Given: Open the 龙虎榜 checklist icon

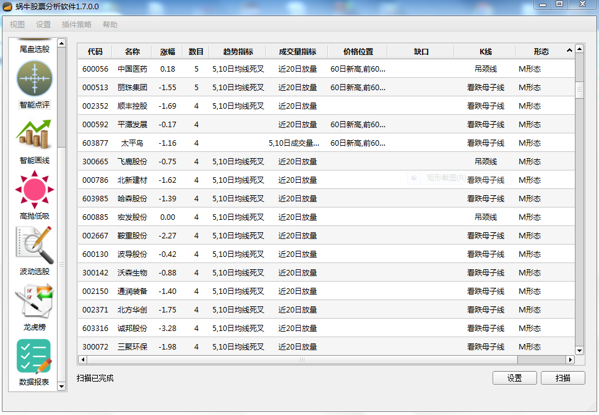Looking at the screenshot, I should click(35, 301).
